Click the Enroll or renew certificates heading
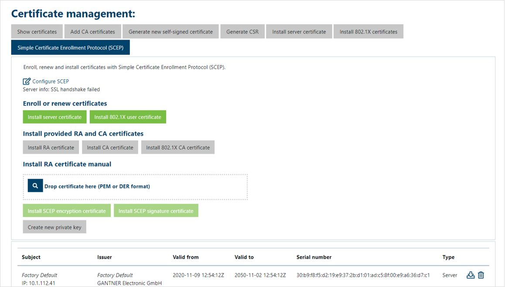Screen dimensions: 505x287 [x=65, y=104]
